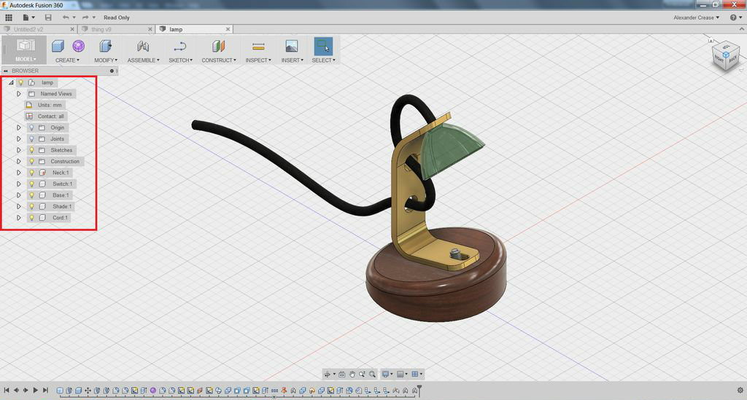The width and height of the screenshot is (747, 400).
Task: Collapse the lamp root node triangle
Action: tap(11, 82)
